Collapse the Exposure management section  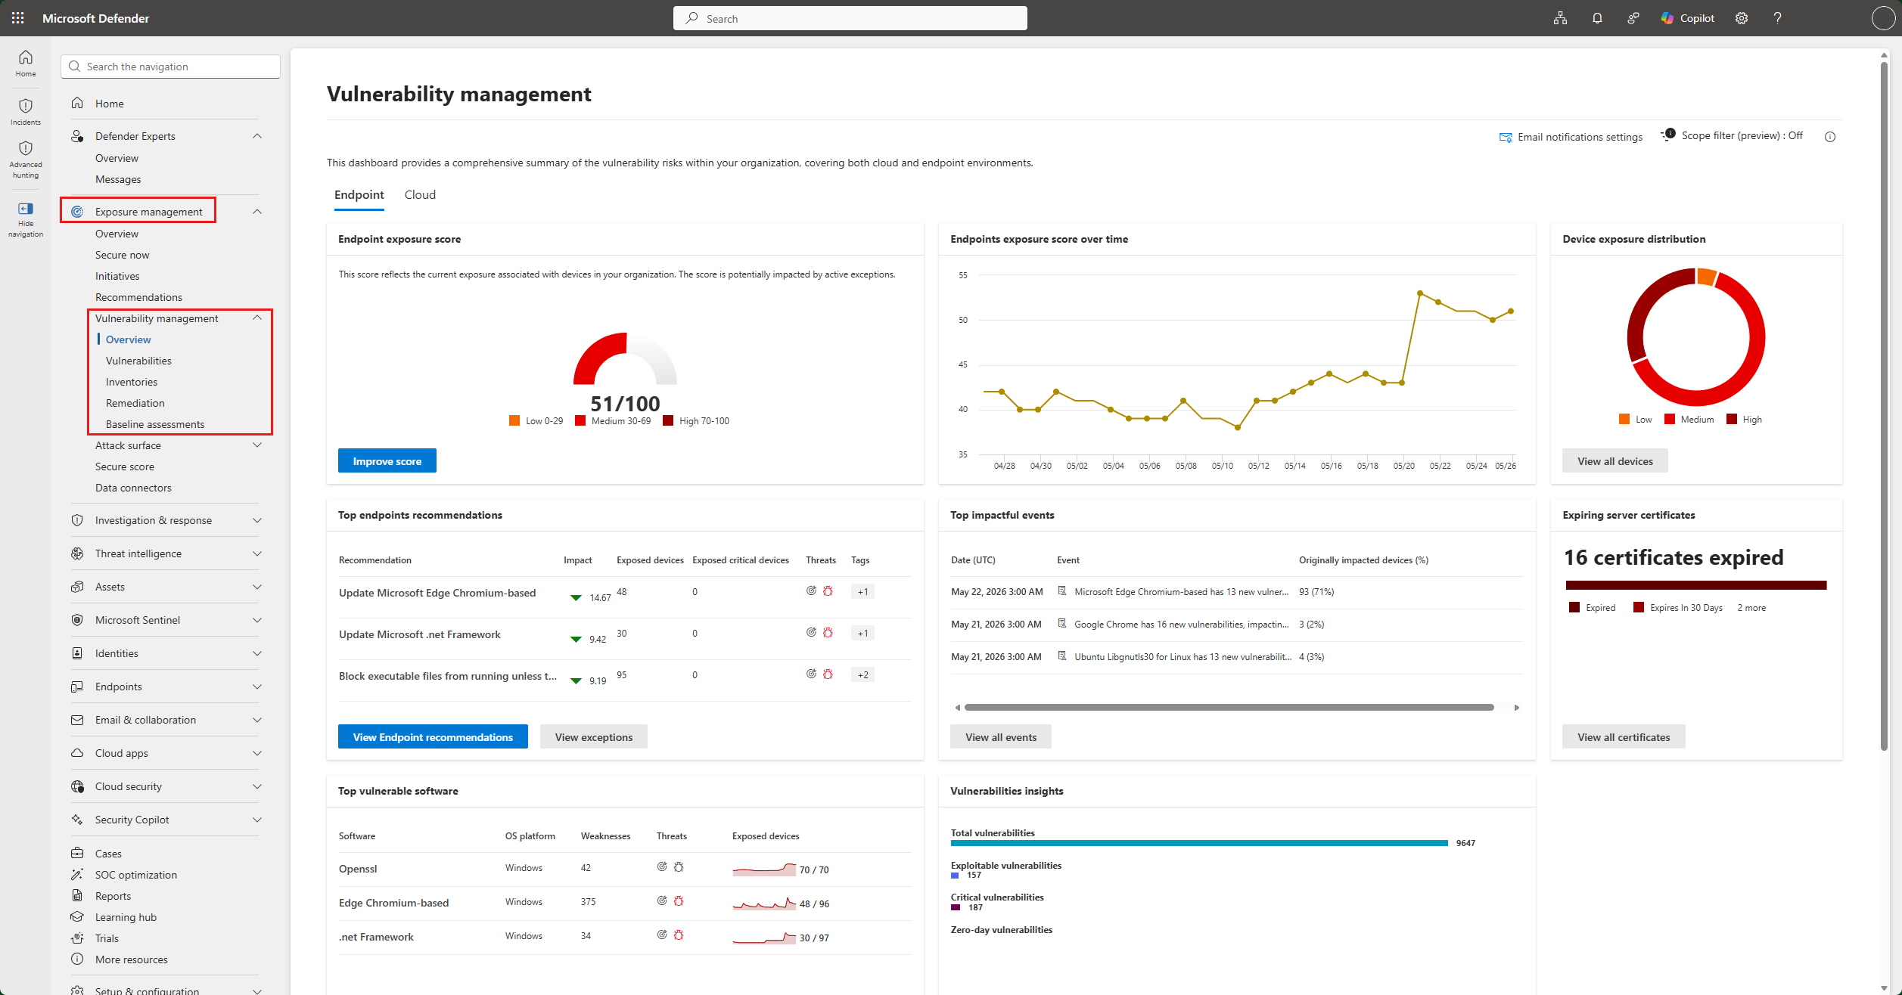pyautogui.click(x=257, y=212)
